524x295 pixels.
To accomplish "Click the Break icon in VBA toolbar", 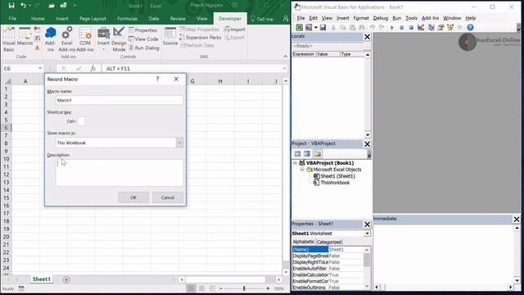I will click(x=402, y=27).
